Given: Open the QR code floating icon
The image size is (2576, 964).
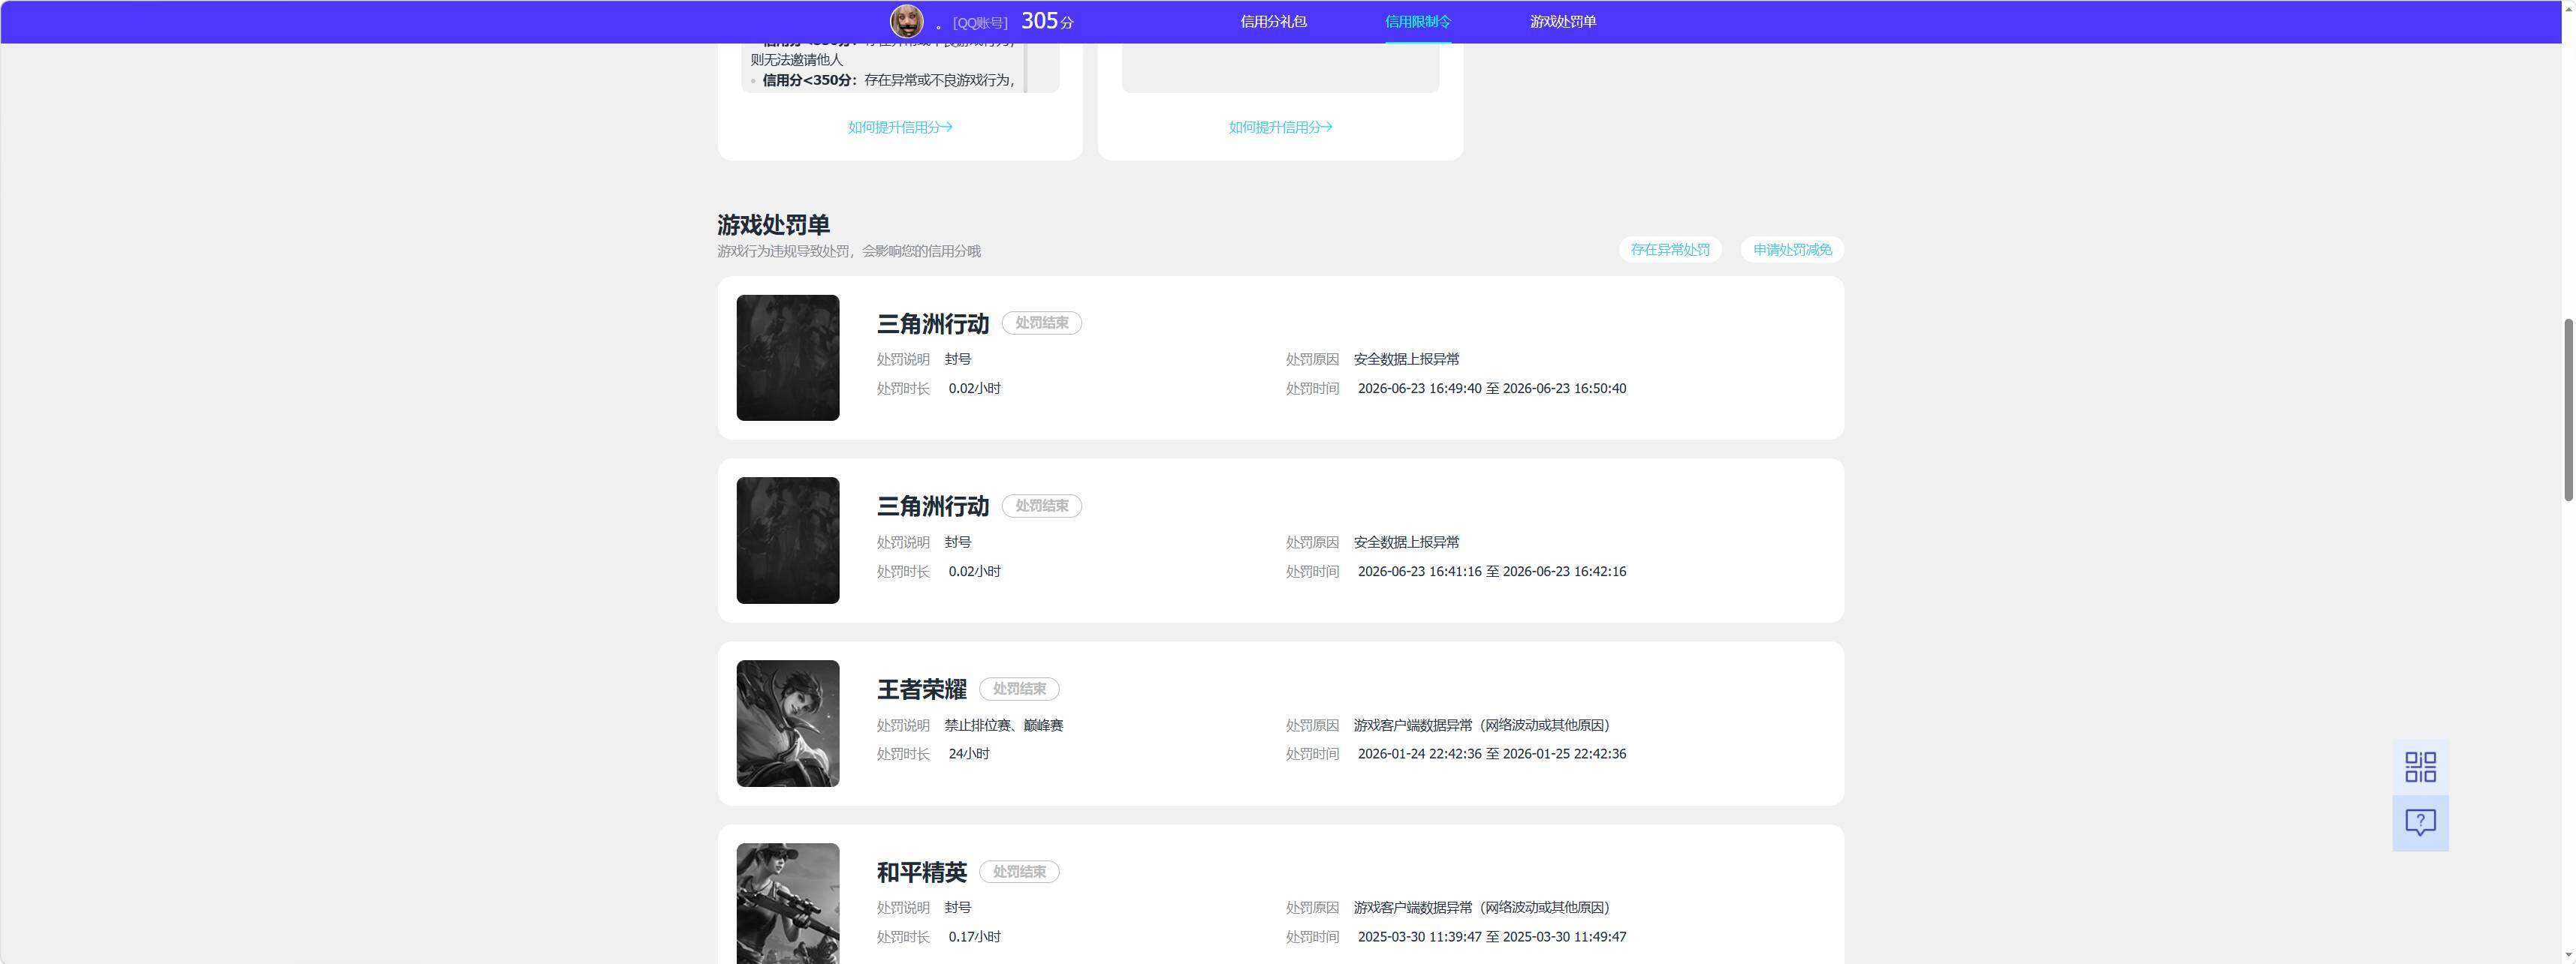Looking at the screenshot, I should [x=2420, y=767].
